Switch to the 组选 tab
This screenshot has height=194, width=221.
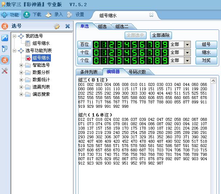[x=102, y=26]
